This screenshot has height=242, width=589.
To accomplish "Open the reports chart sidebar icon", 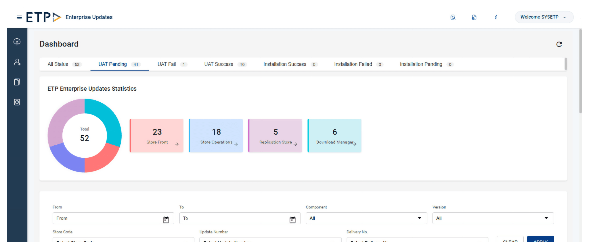I will click(x=17, y=102).
